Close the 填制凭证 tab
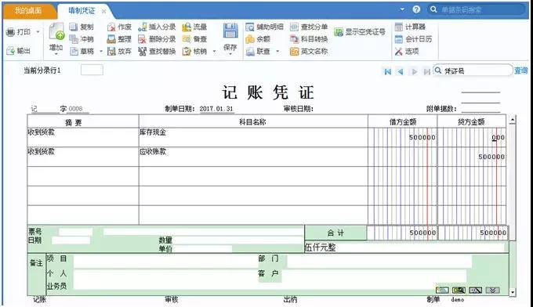Screen dimensions: 533x307 pyautogui.click(x=104, y=11)
